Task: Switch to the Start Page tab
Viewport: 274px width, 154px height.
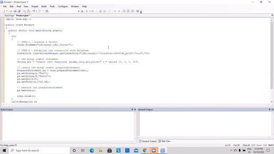Action: [9, 15]
